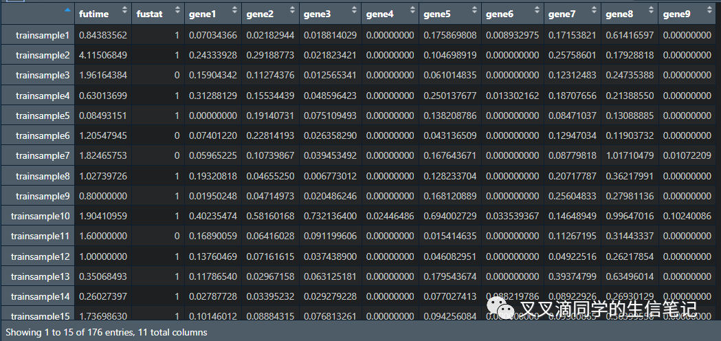Click the sort arrows in the futime column header
This screenshot has height=341, width=721.
[124, 10]
